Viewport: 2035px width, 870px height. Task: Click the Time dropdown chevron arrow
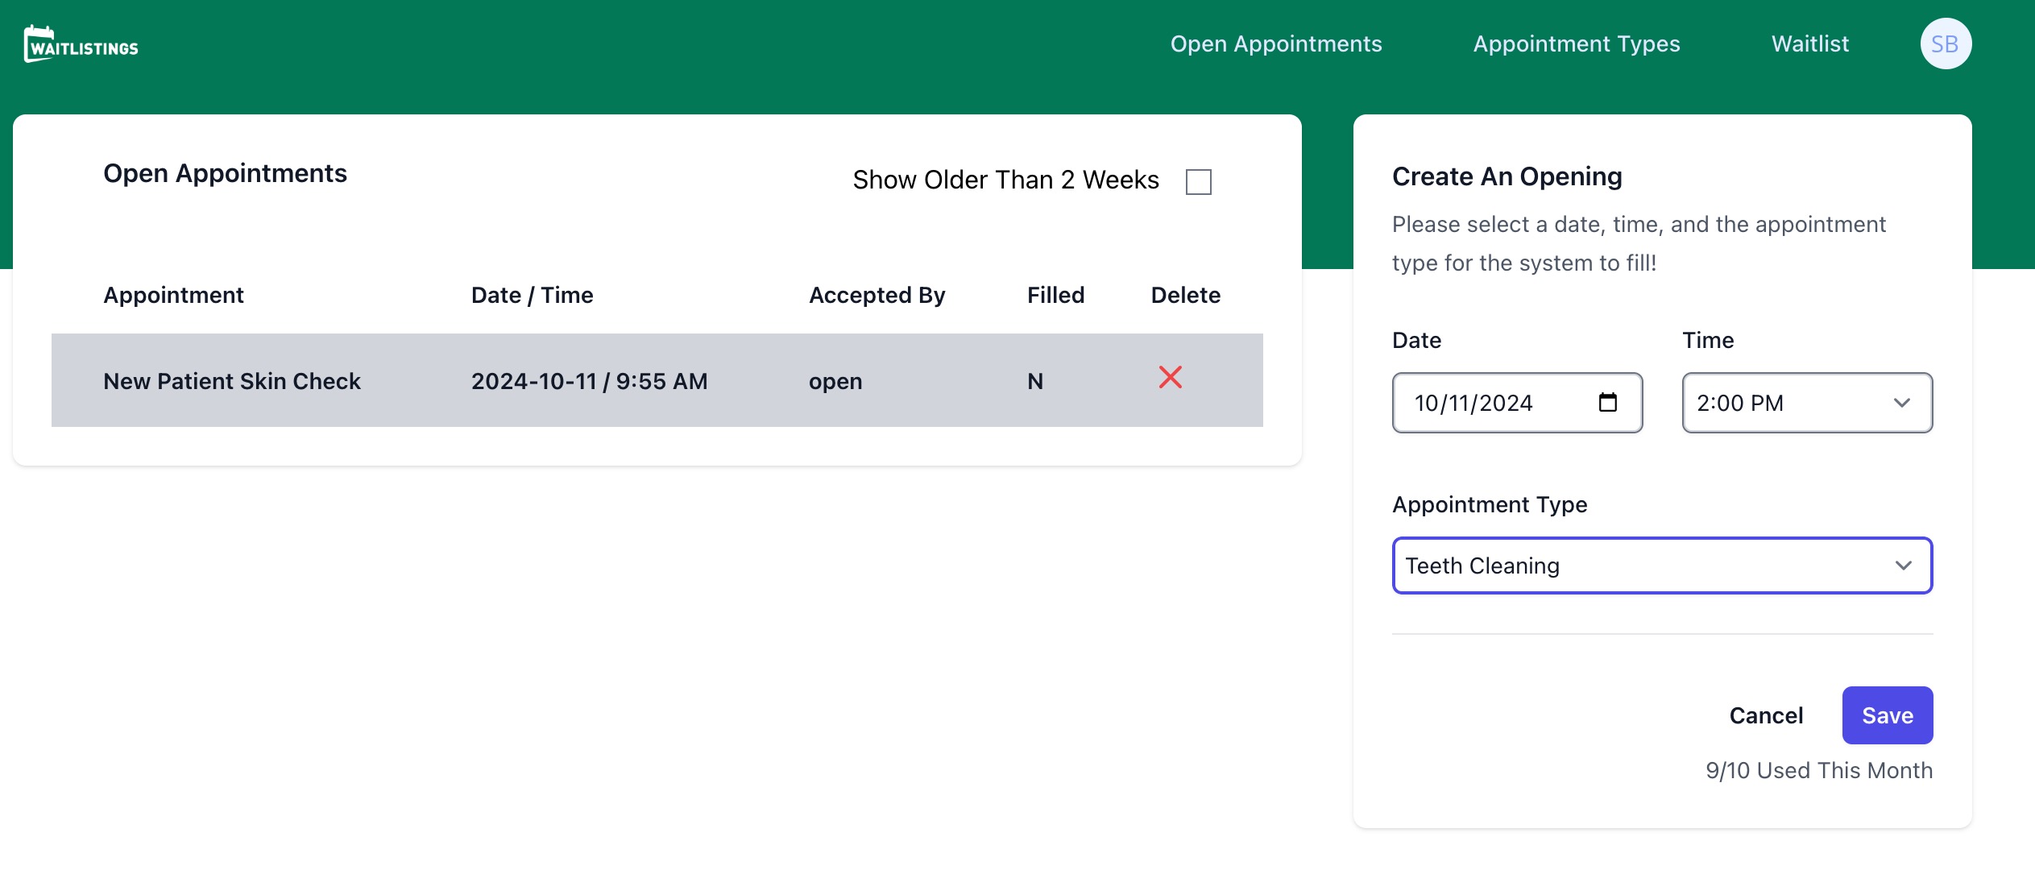(x=1901, y=403)
